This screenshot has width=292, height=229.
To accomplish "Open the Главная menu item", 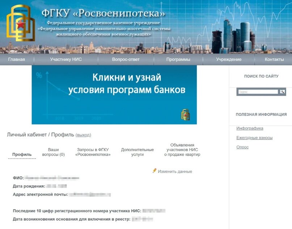I will 17,59.
